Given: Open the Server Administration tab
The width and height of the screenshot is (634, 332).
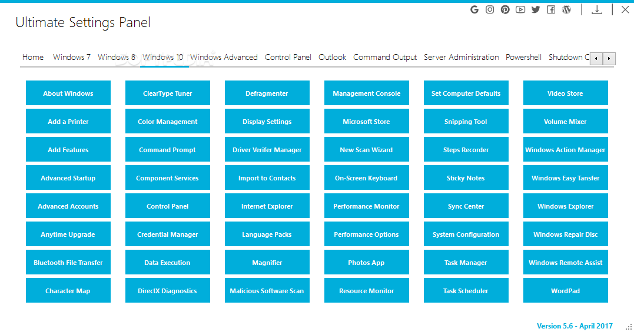Looking at the screenshot, I should coord(462,57).
